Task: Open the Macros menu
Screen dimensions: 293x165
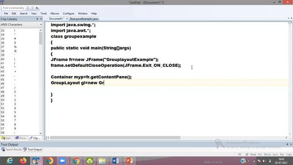Action: pos(54,13)
